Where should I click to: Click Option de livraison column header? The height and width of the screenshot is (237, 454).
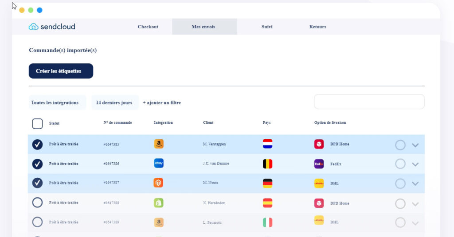[330, 122]
